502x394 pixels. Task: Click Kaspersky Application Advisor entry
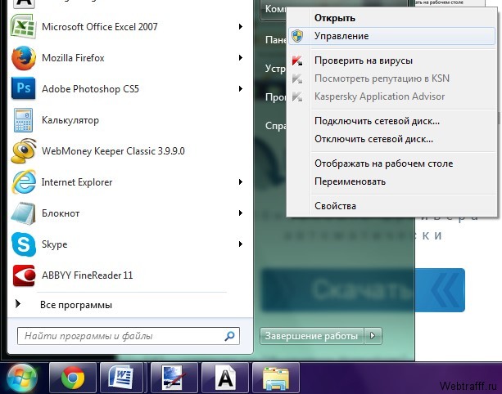coord(391,96)
